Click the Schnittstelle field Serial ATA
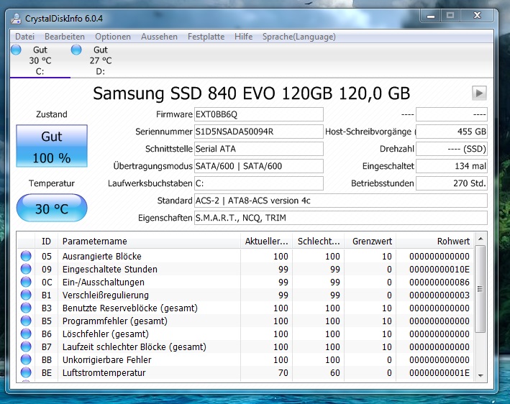 [259, 149]
